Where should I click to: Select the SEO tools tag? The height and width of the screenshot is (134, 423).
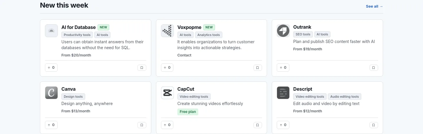point(303,34)
